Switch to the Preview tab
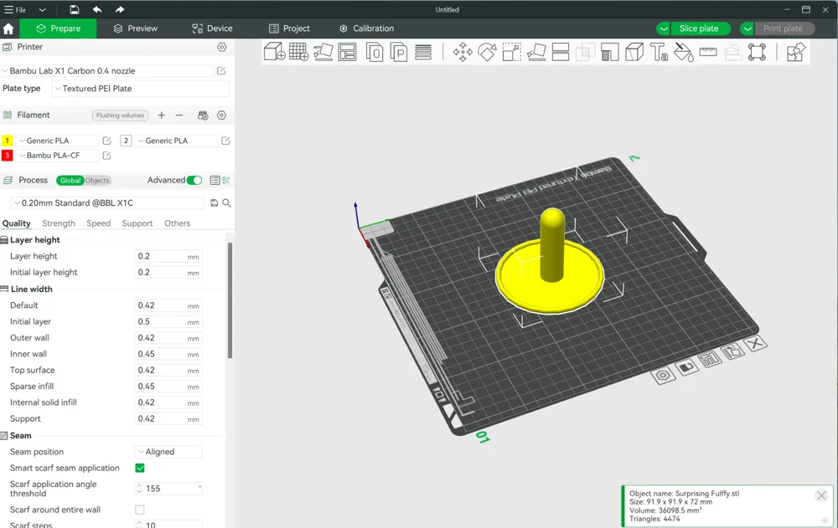Image resolution: width=838 pixels, height=528 pixels. pyautogui.click(x=136, y=28)
